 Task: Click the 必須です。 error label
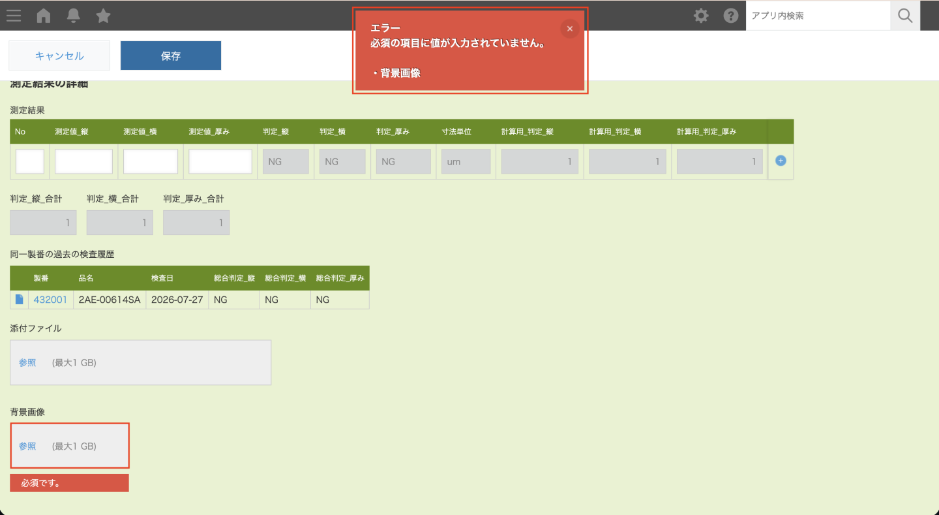70,483
